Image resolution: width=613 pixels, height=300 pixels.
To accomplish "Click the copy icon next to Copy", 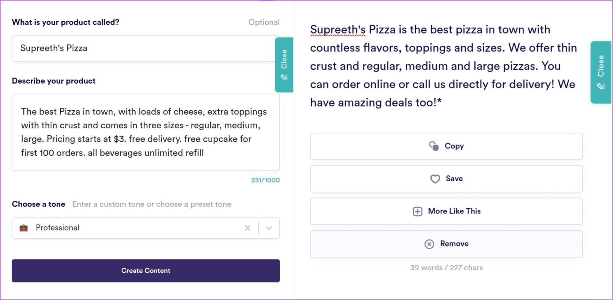I will coord(434,146).
